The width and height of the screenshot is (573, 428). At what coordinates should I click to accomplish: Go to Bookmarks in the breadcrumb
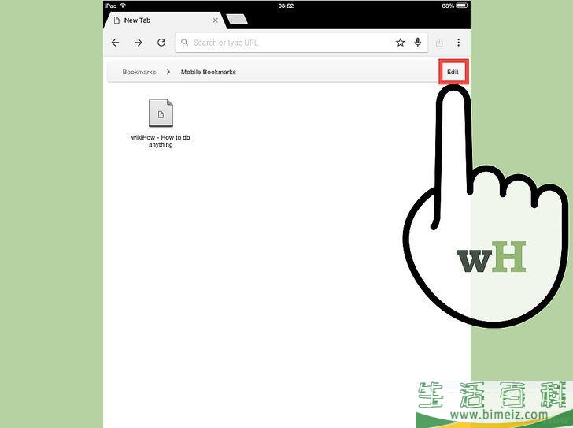[x=139, y=72]
